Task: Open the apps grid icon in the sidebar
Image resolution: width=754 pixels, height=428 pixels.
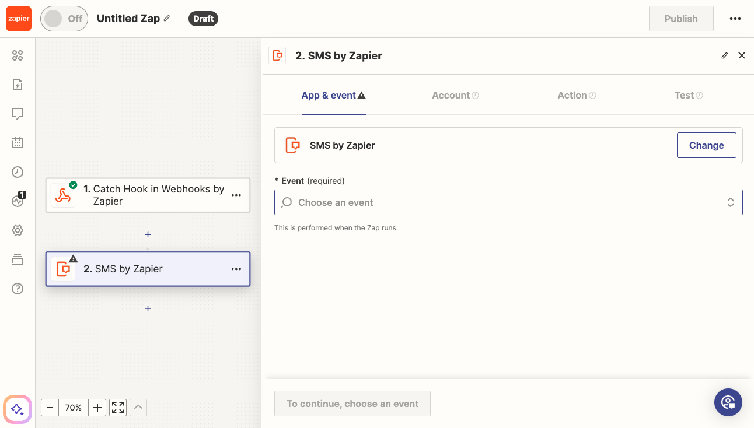Action: 18,55
